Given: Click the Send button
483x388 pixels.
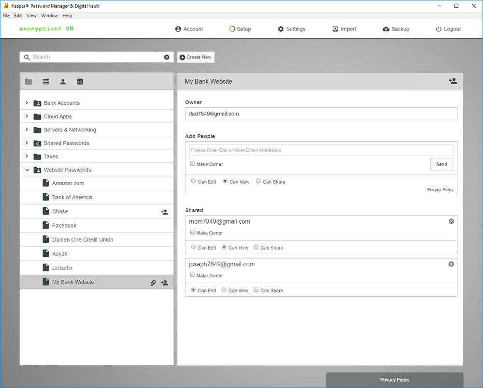Looking at the screenshot, I should click(441, 164).
